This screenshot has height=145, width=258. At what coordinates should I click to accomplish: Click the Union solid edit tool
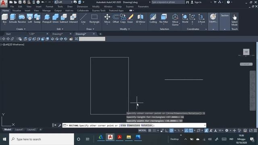pos(56,19)
